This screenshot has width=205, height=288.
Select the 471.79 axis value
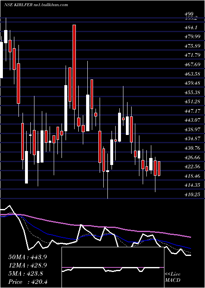coord(192,55)
